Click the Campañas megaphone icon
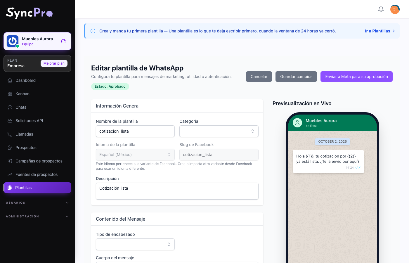409x263 pixels. [10, 161]
